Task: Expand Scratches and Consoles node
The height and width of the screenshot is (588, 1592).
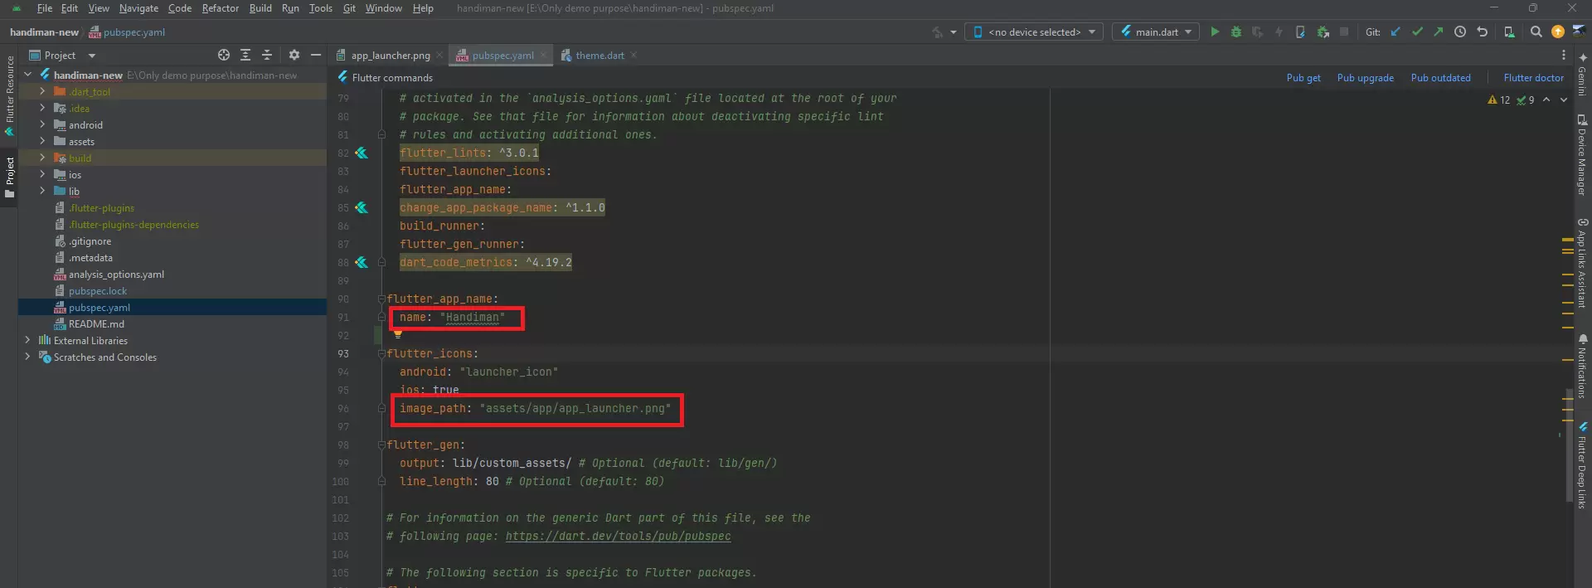Action: point(28,357)
